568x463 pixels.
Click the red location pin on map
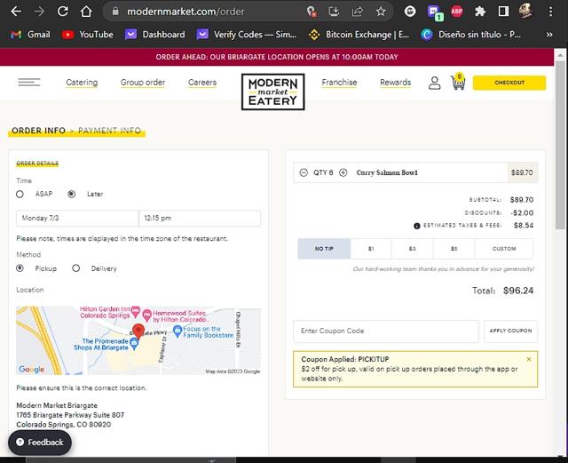[138, 331]
